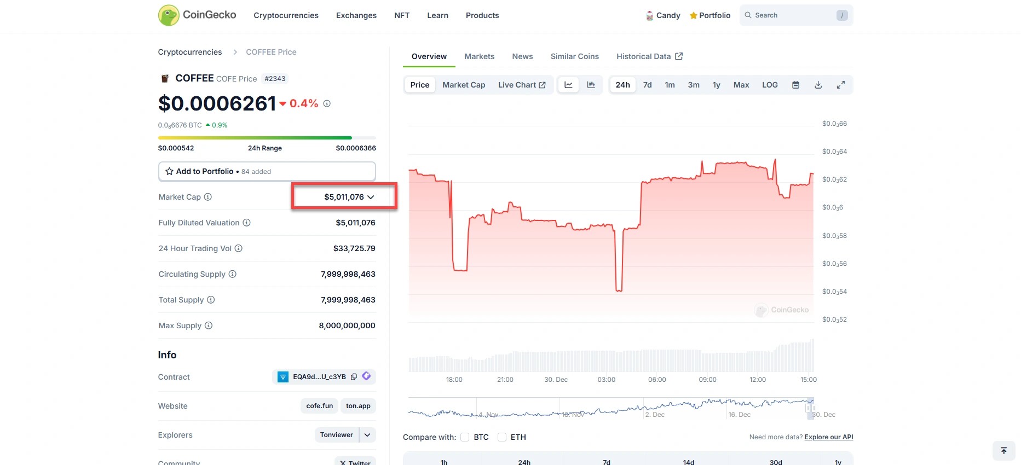Open the Explorers dropdown arrow

[367, 435]
